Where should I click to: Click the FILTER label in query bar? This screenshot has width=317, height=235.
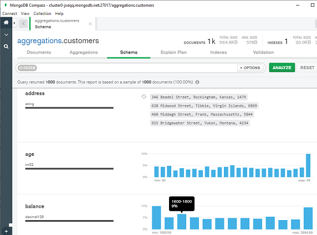tap(27, 68)
